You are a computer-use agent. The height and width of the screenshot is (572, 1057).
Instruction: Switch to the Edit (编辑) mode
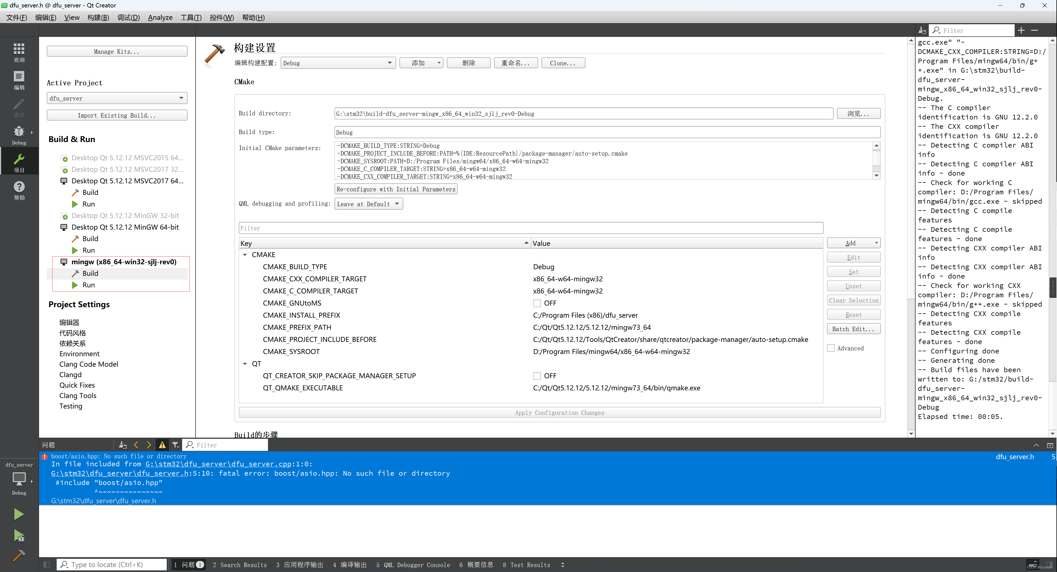click(x=19, y=80)
